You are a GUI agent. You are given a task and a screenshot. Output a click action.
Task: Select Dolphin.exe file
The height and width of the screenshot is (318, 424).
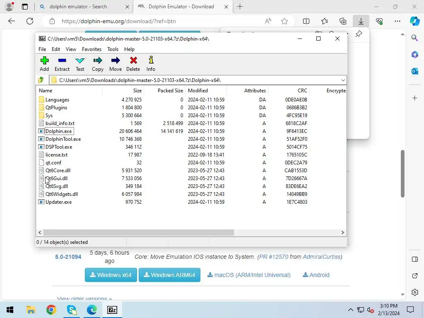[58, 131]
